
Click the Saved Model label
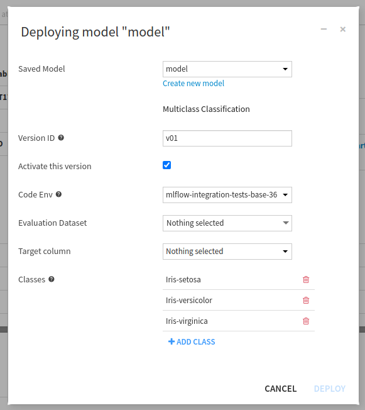tap(41, 69)
